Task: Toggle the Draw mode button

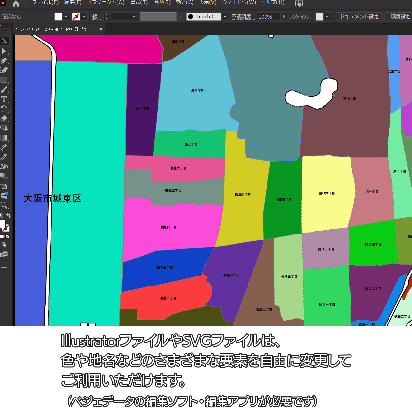Action: pyautogui.click(x=4, y=245)
